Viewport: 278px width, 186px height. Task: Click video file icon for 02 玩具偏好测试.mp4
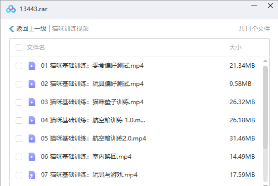coord(32,84)
